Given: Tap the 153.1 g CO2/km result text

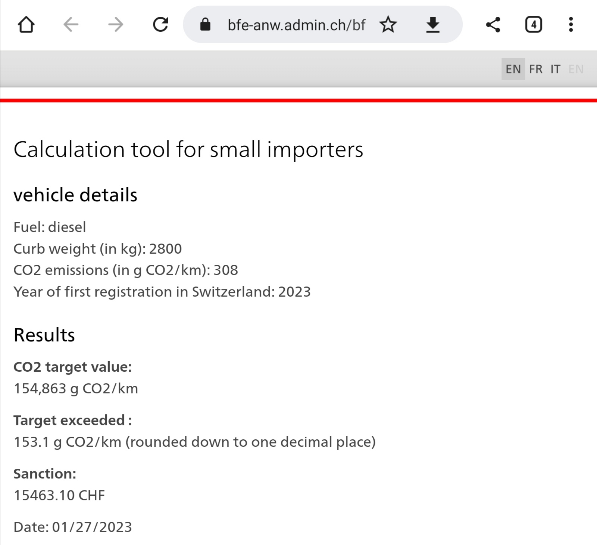Looking at the screenshot, I should point(194,442).
